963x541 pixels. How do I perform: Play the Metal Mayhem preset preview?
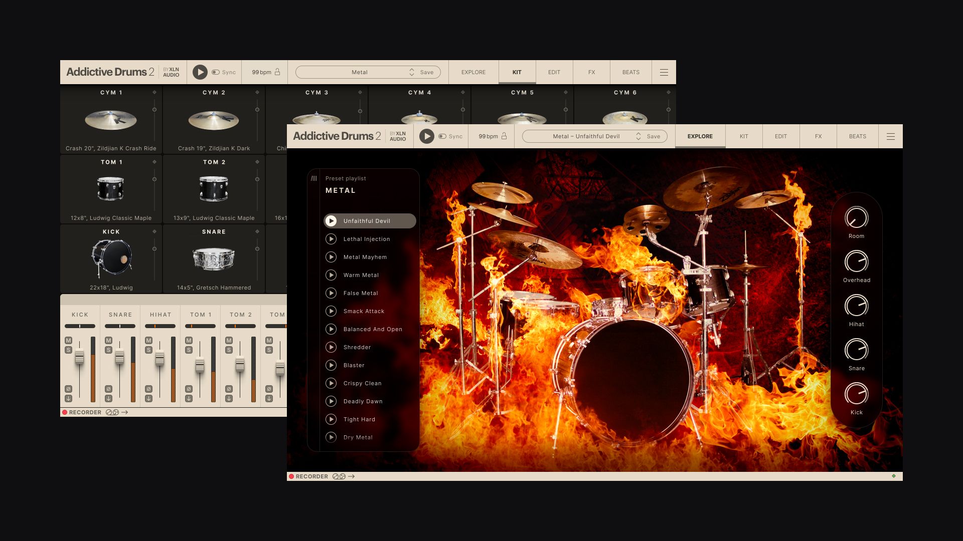tap(331, 257)
